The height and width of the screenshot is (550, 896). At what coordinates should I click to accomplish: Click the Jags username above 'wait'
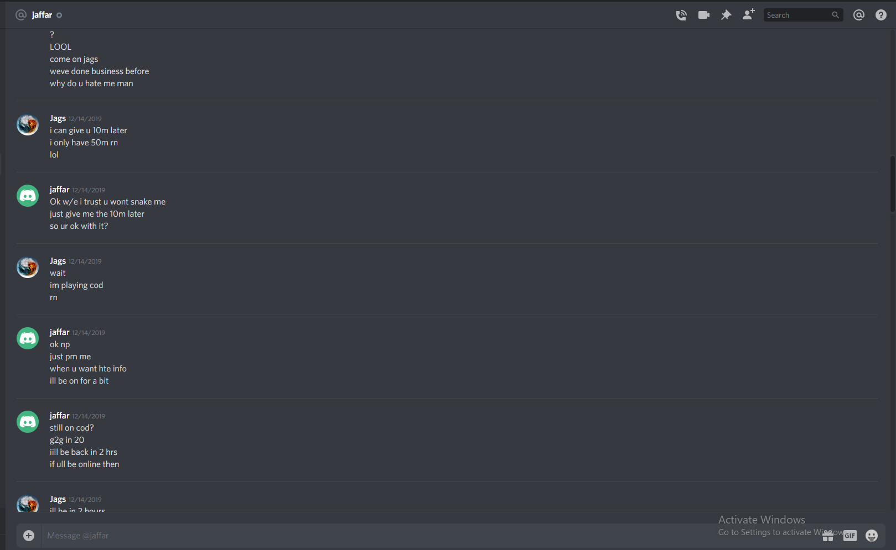coord(58,261)
